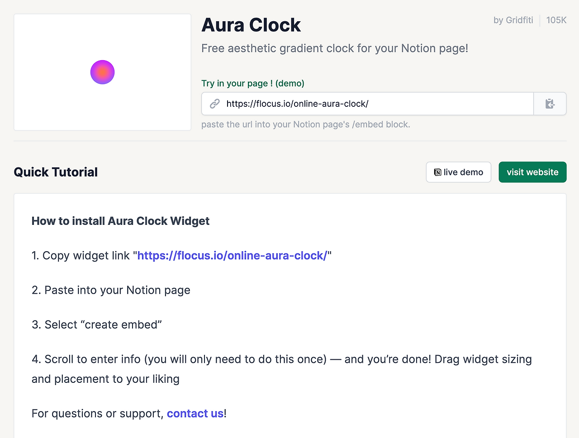The image size is (579, 438).
Task: Click the "paste the url into your Notion" hint
Action: coord(305,124)
